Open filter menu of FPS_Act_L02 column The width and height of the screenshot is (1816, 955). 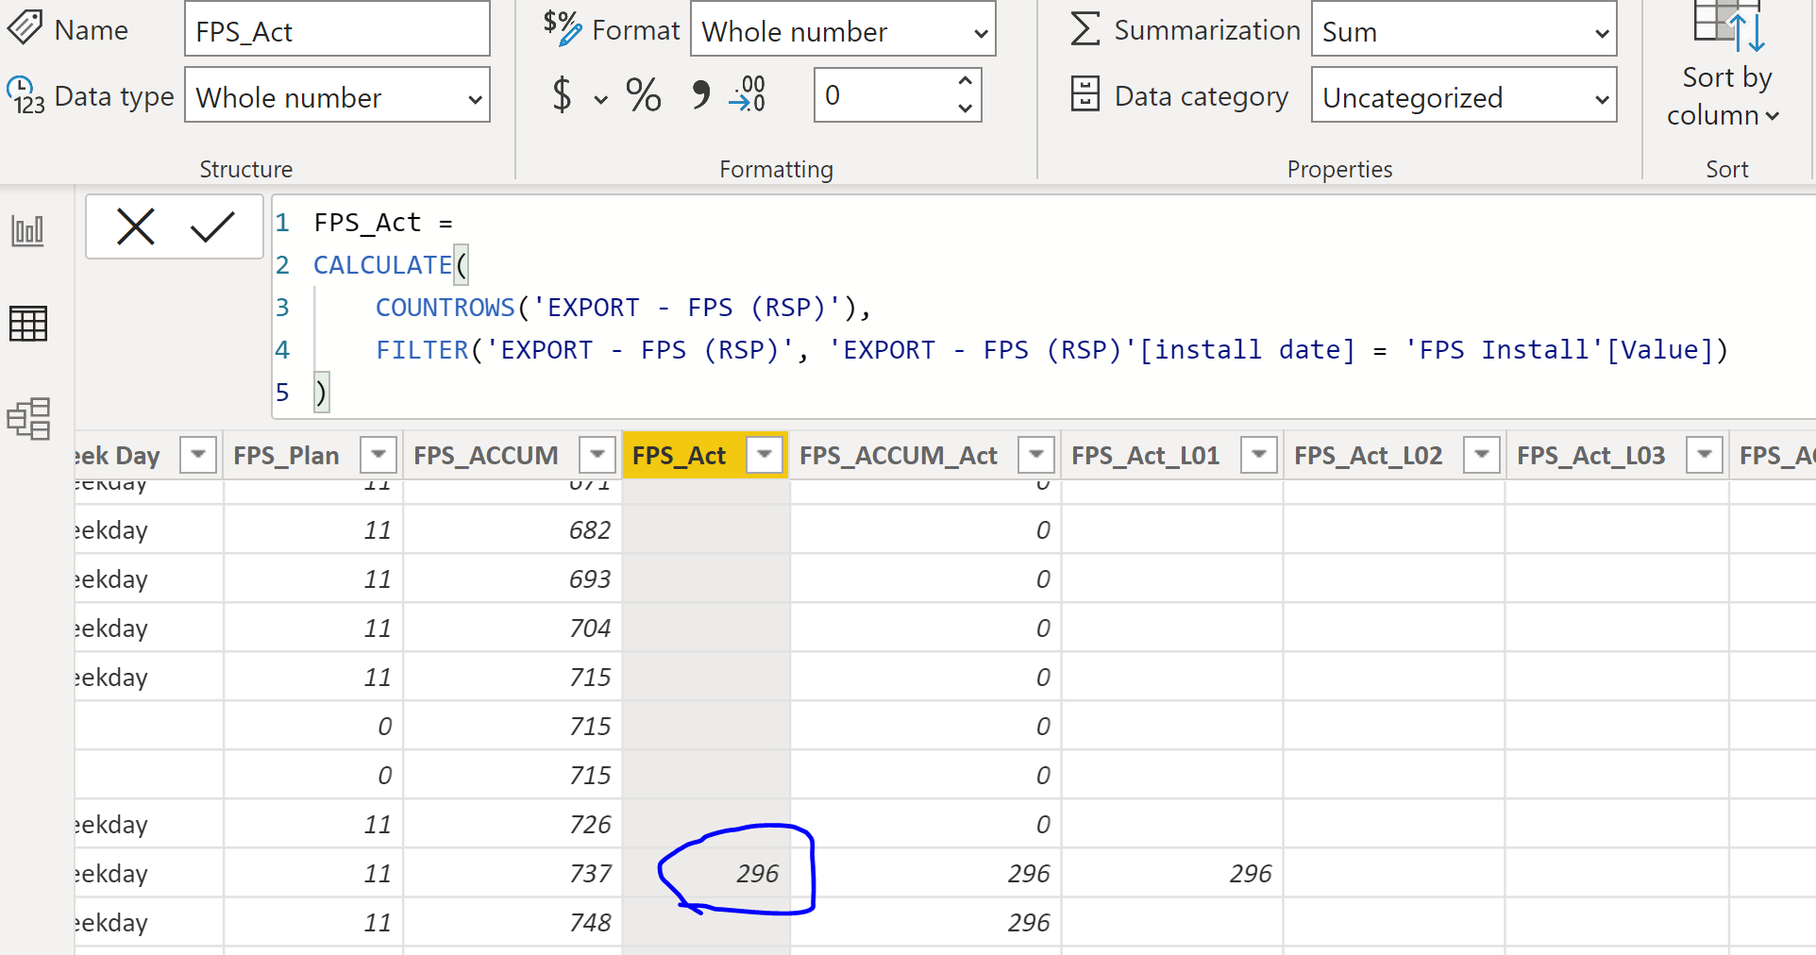[x=1482, y=455]
